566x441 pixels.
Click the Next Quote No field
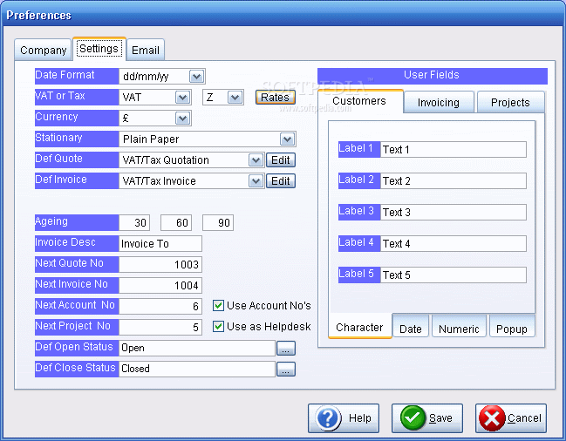[160, 265]
